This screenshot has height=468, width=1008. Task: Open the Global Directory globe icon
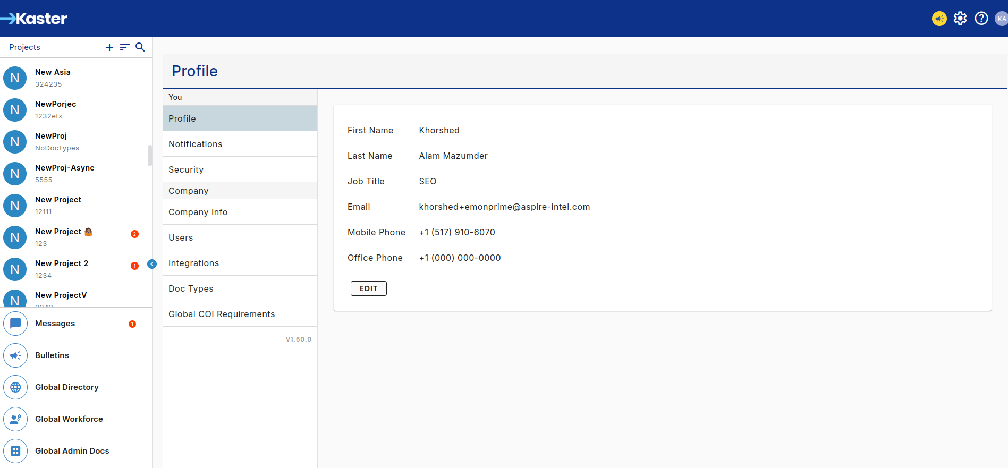click(15, 387)
